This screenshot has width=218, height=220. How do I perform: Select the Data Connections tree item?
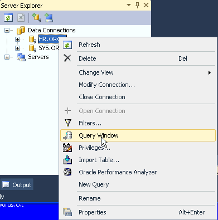pyautogui.click(x=52, y=30)
